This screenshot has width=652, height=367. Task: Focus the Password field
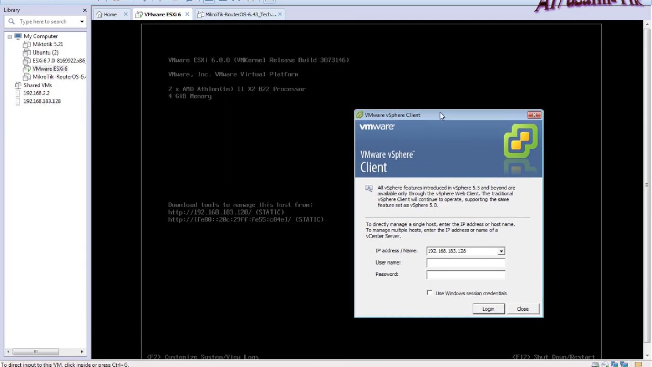pyautogui.click(x=466, y=275)
